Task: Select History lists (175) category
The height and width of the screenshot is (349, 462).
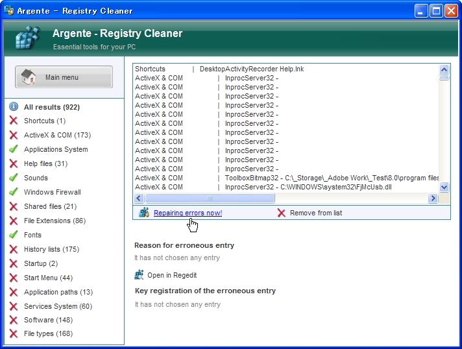Action: pos(51,249)
